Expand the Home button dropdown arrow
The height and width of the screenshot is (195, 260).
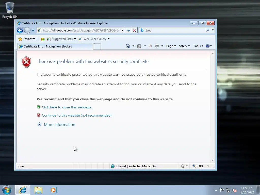coord(133,46)
